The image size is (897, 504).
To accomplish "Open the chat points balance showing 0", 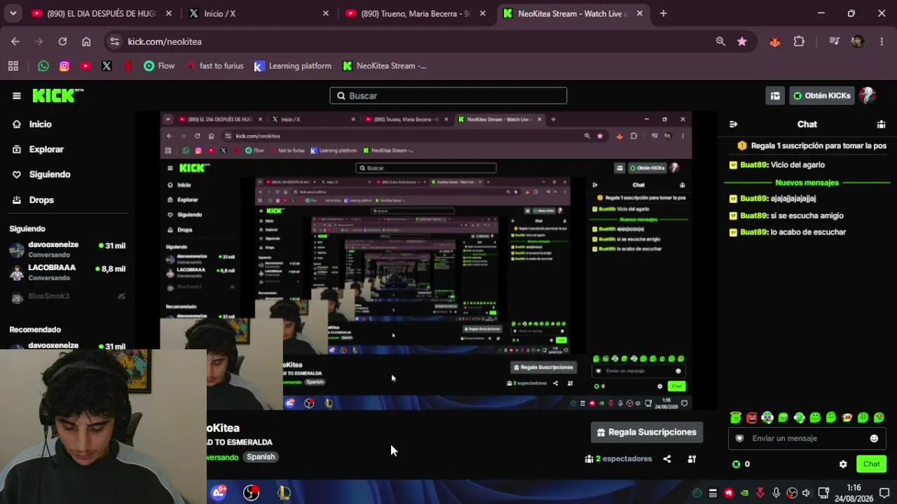I will pyautogui.click(x=741, y=464).
